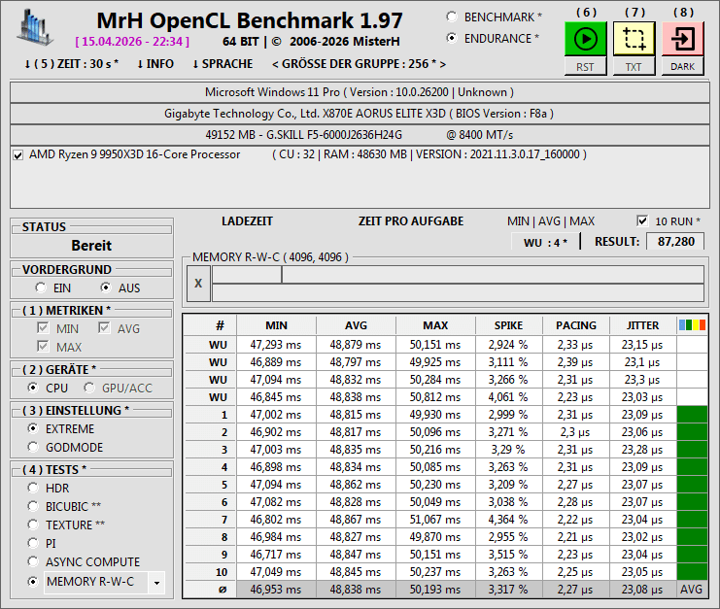Toggle the AVG metric checkbox
Screen dimensions: 720x609
tap(104, 328)
